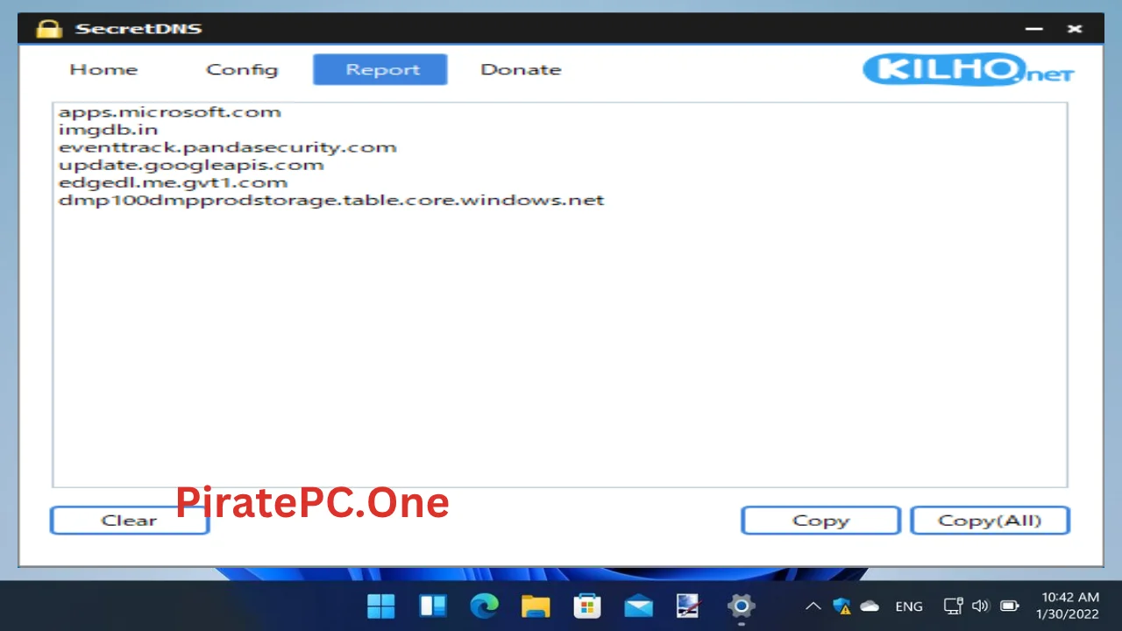
Task: Expand hidden system tray icons
Action: [x=813, y=606]
